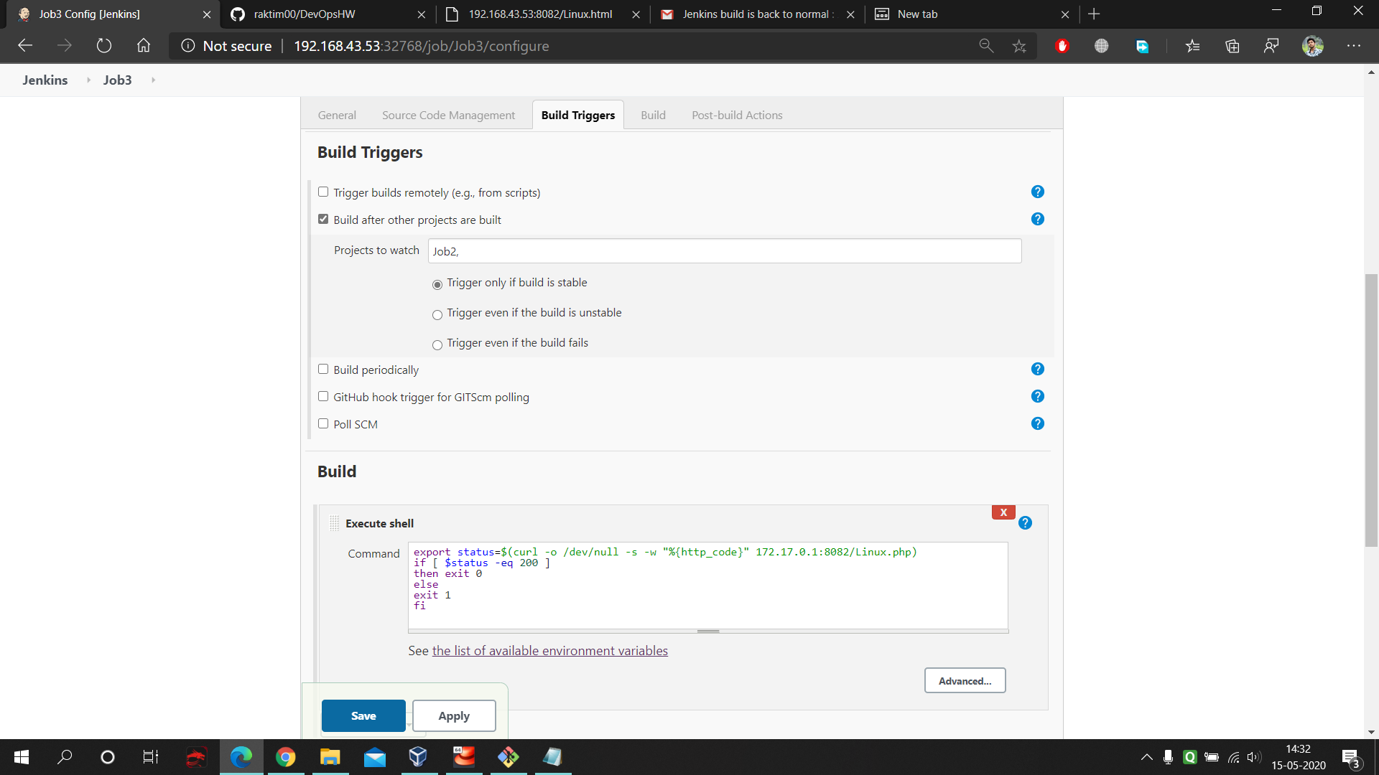Image resolution: width=1379 pixels, height=775 pixels.
Task: Open File Explorer from the taskbar
Action: (x=330, y=757)
